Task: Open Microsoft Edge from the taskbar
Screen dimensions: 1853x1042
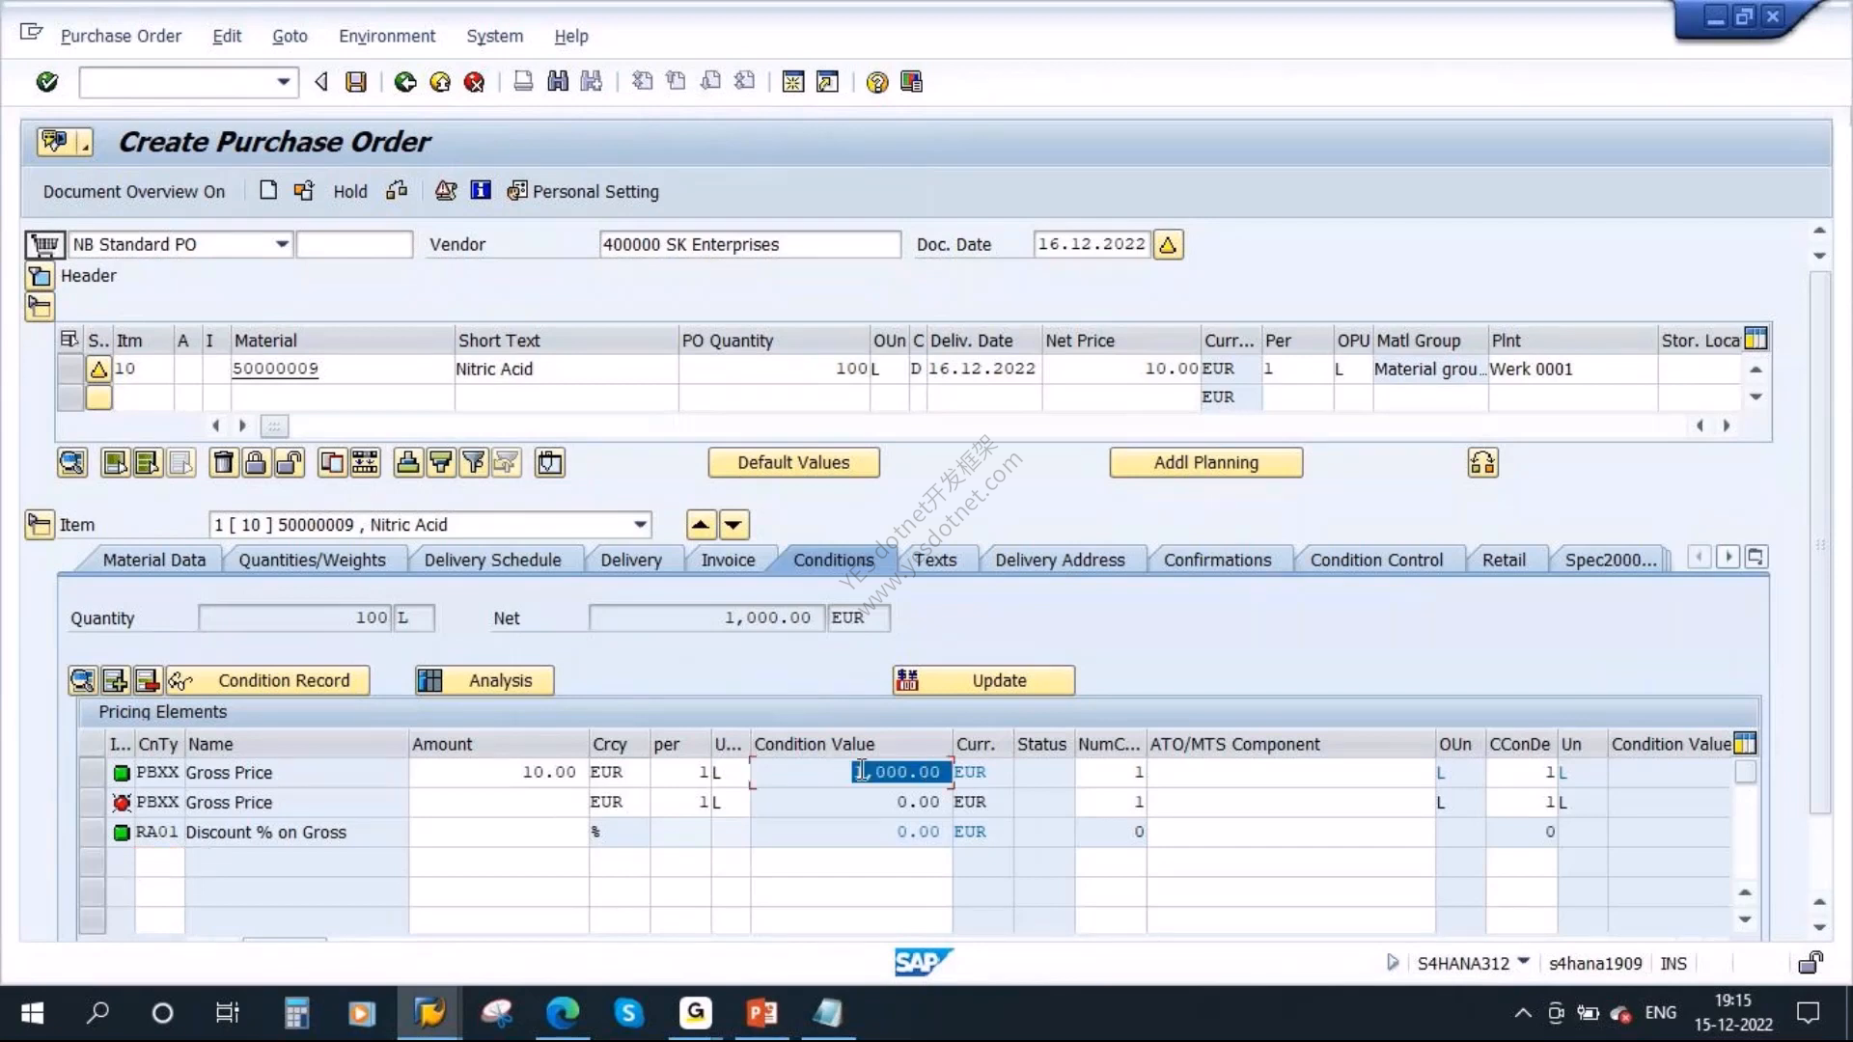Action: [563, 1013]
